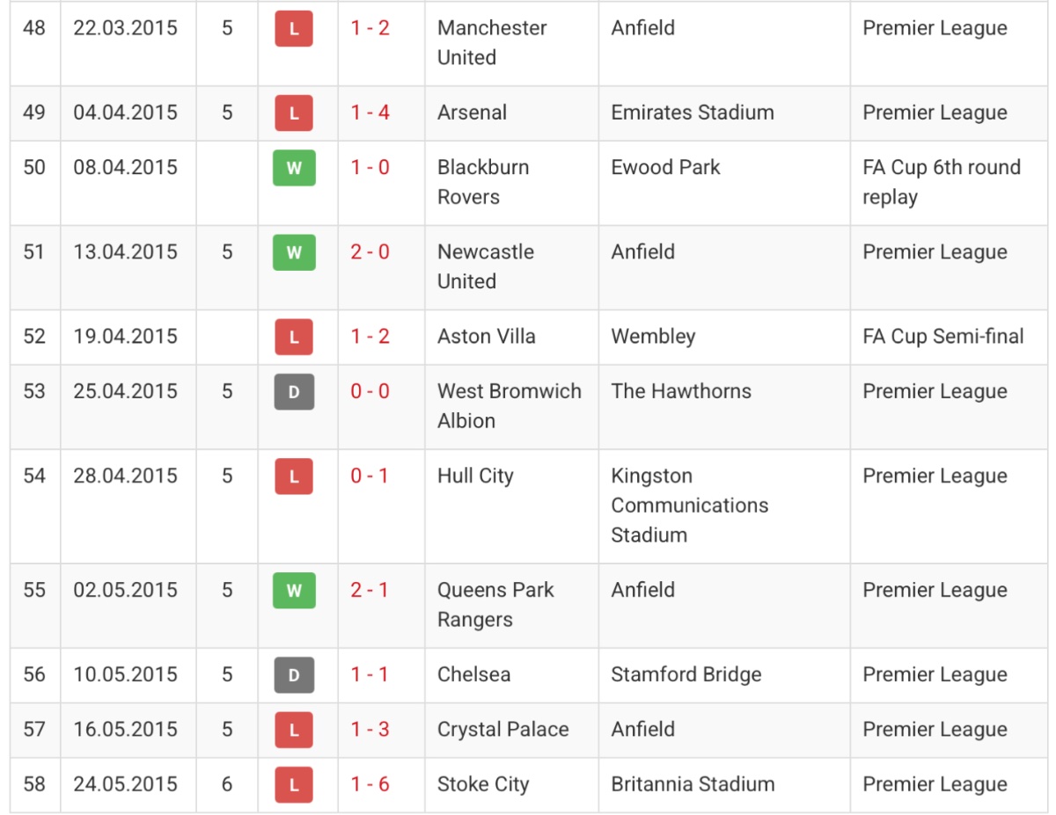The image size is (1056, 815).
Task: Click the green W badge for Blackburn Rovers
Action: (x=294, y=168)
